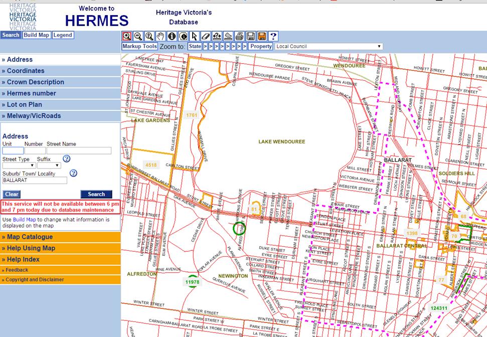Select the zoom in magnifier tool

(127, 36)
